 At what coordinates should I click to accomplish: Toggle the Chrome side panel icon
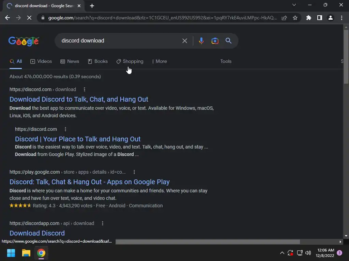320,18
